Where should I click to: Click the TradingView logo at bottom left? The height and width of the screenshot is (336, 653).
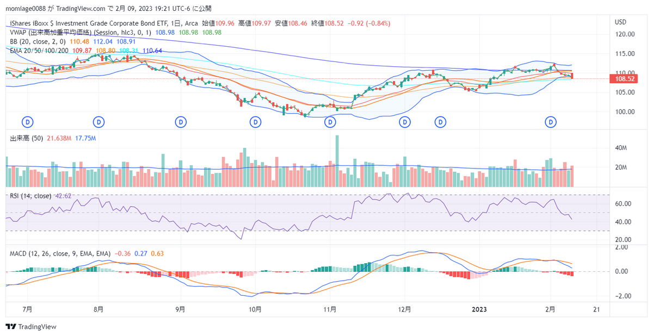[31, 327]
